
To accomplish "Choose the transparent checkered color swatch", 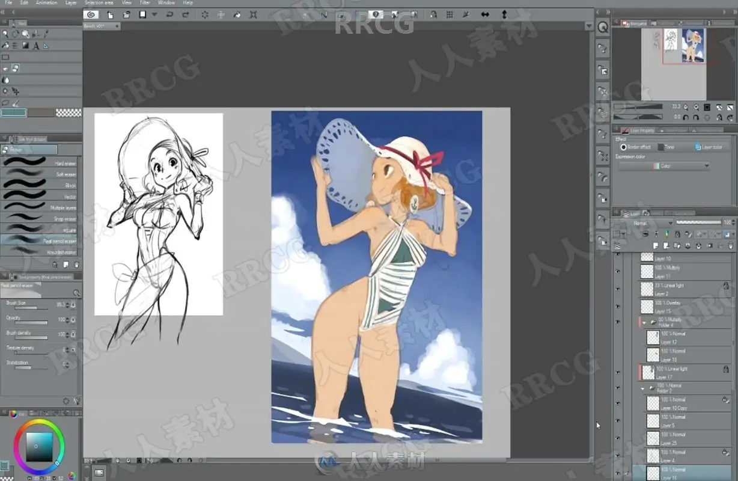I will coord(69,112).
